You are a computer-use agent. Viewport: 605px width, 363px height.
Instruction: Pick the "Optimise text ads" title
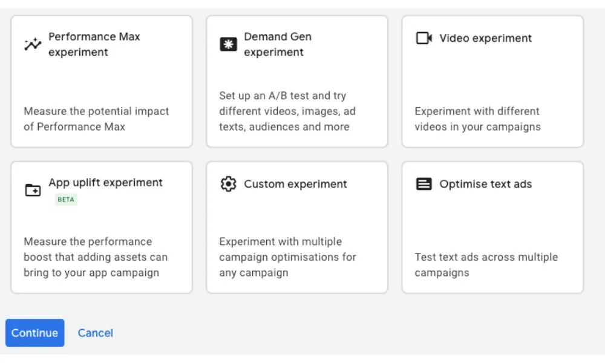point(486,184)
